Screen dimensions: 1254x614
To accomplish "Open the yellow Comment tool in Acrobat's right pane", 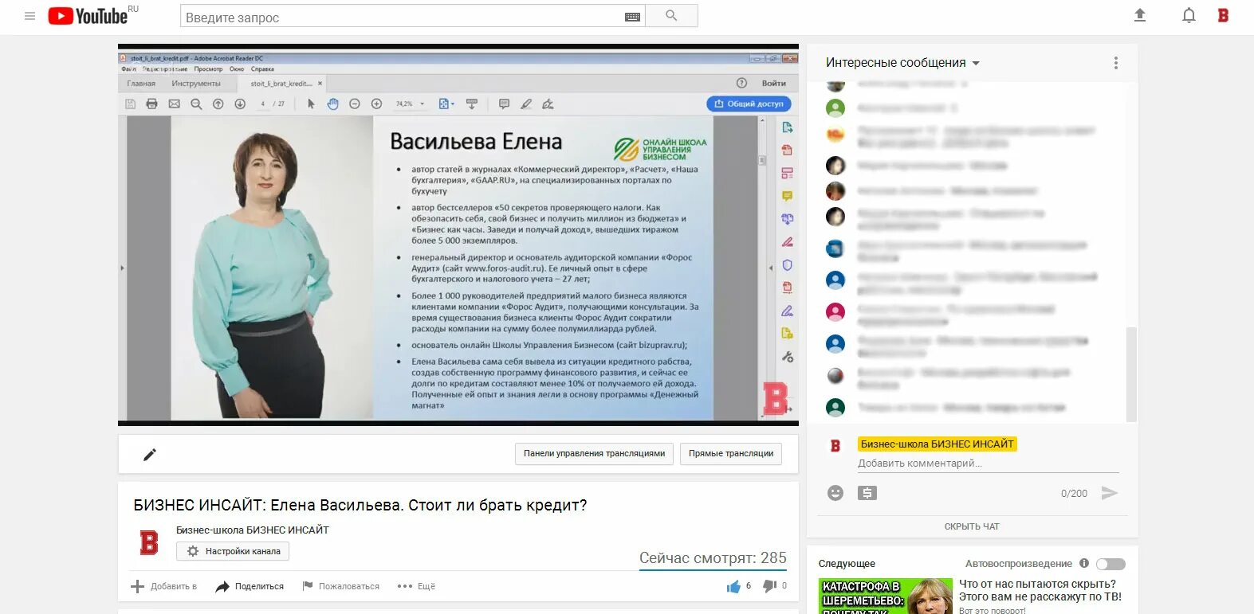I will click(x=787, y=196).
